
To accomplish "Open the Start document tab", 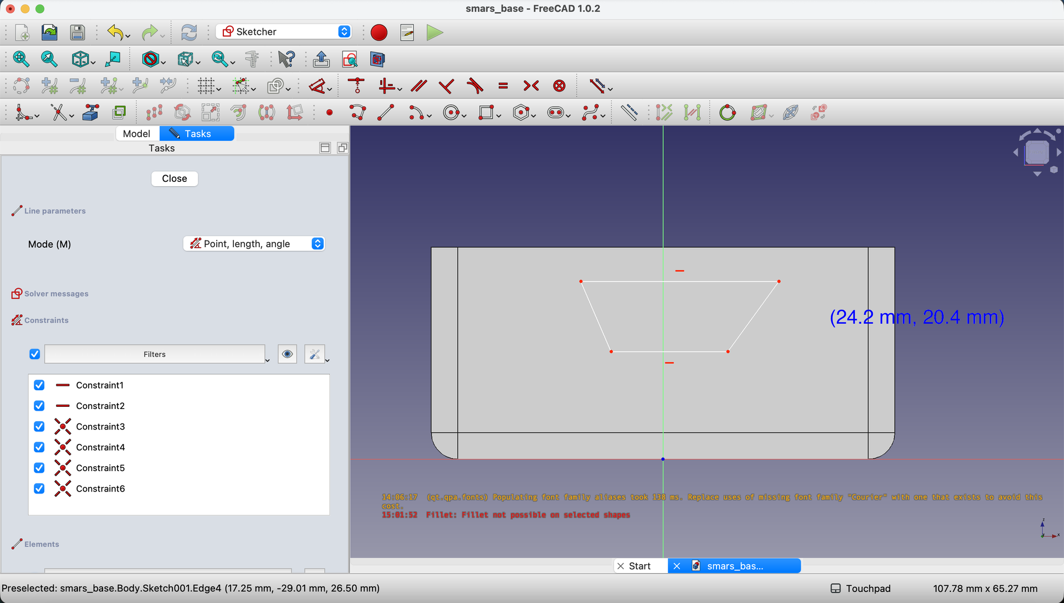I will click(641, 566).
